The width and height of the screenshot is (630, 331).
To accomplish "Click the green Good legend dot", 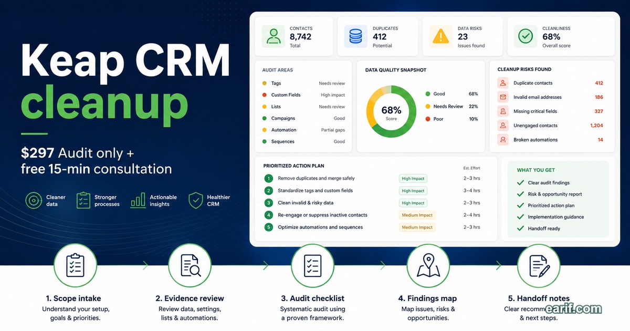I will (427, 94).
